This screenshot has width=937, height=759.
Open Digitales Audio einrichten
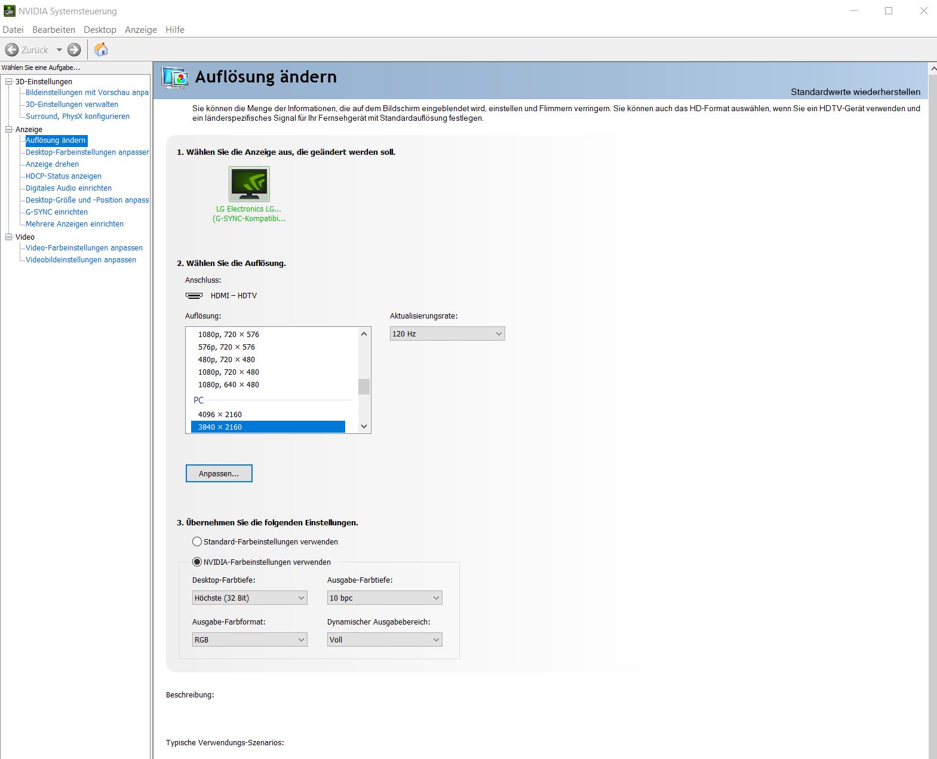[69, 188]
